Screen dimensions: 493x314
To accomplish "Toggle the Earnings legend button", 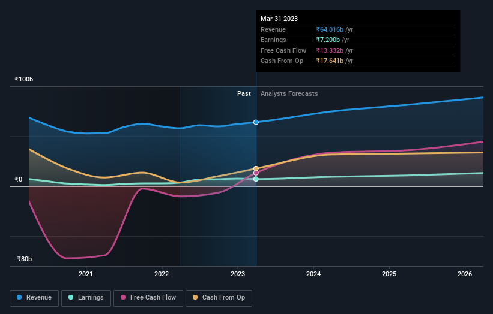I will [86, 298].
